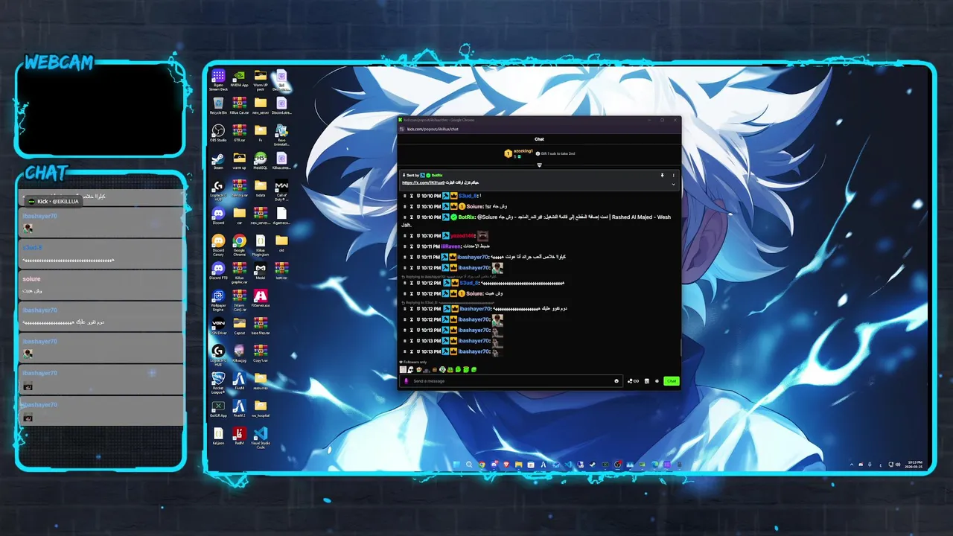Open Discord Canary desktop shortcut

click(218, 244)
